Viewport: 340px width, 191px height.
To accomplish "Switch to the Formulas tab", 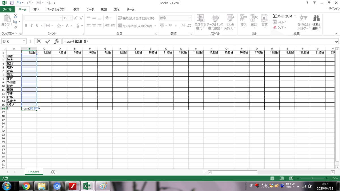I will tap(76, 9).
